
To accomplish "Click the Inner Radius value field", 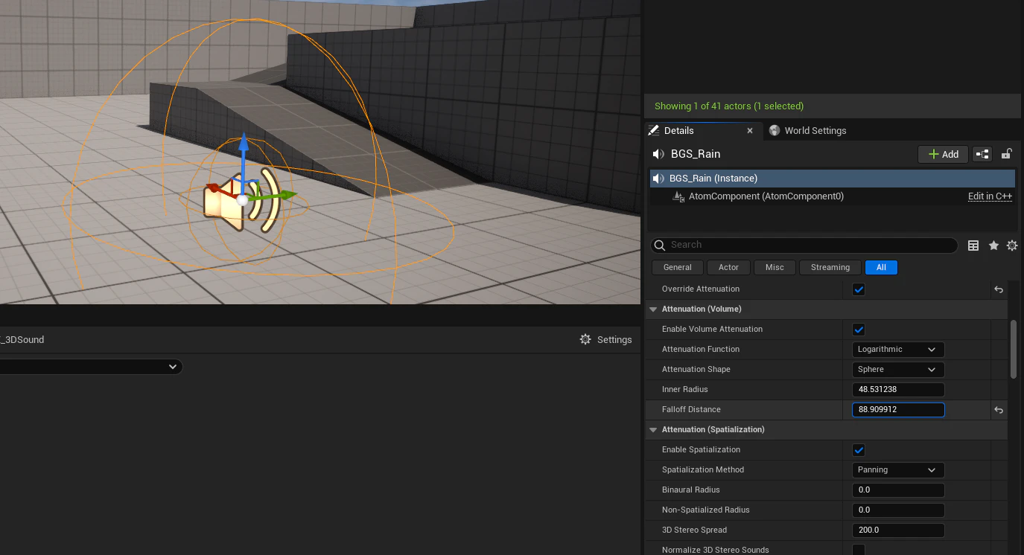I will coord(898,390).
